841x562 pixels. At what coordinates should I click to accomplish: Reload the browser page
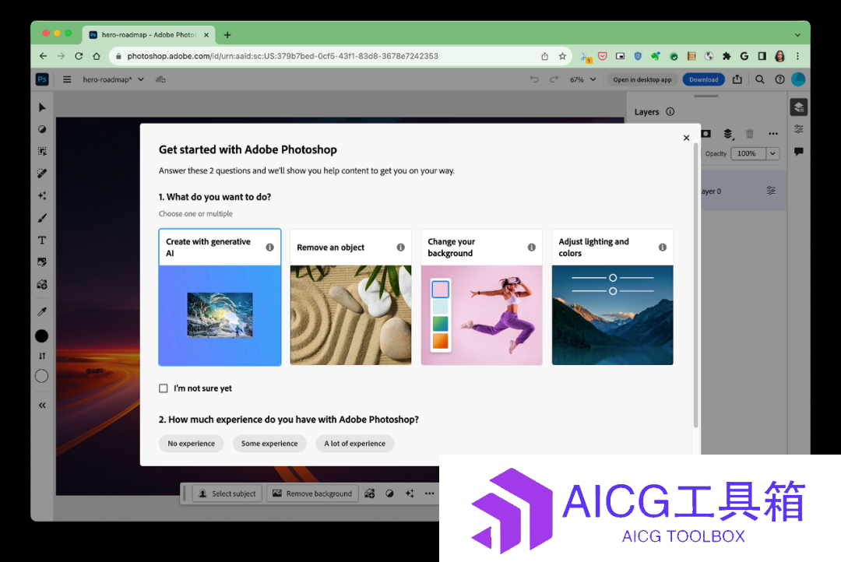pos(79,56)
